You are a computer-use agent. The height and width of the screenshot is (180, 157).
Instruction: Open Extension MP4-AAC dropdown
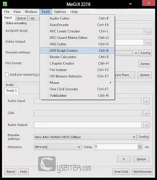pyautogui.click(x=58, y=147)
